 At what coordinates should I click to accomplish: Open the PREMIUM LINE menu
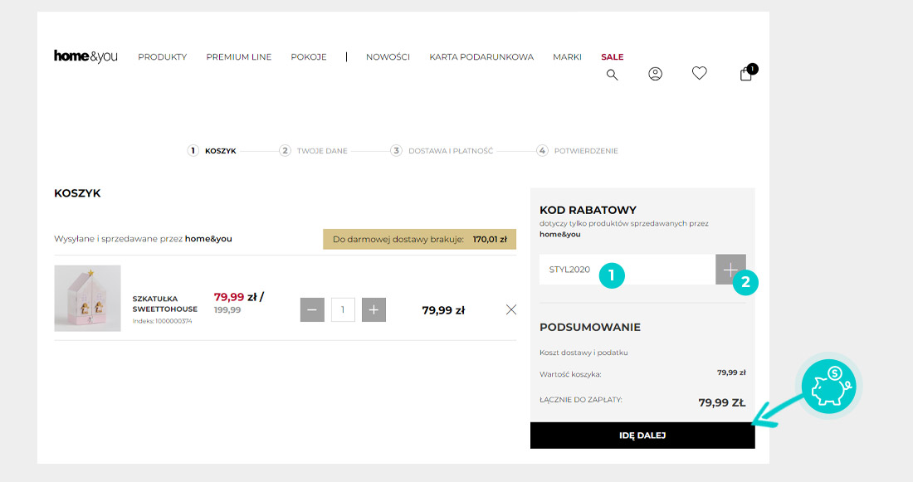click(239, 57)
